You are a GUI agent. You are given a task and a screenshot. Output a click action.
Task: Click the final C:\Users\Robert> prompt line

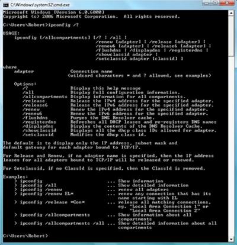pos(25,236)
